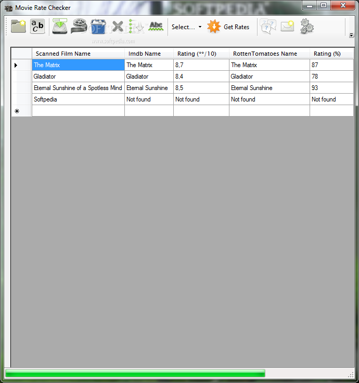
Task: Click the green arrow drive download icon
Action: (60, 26)
